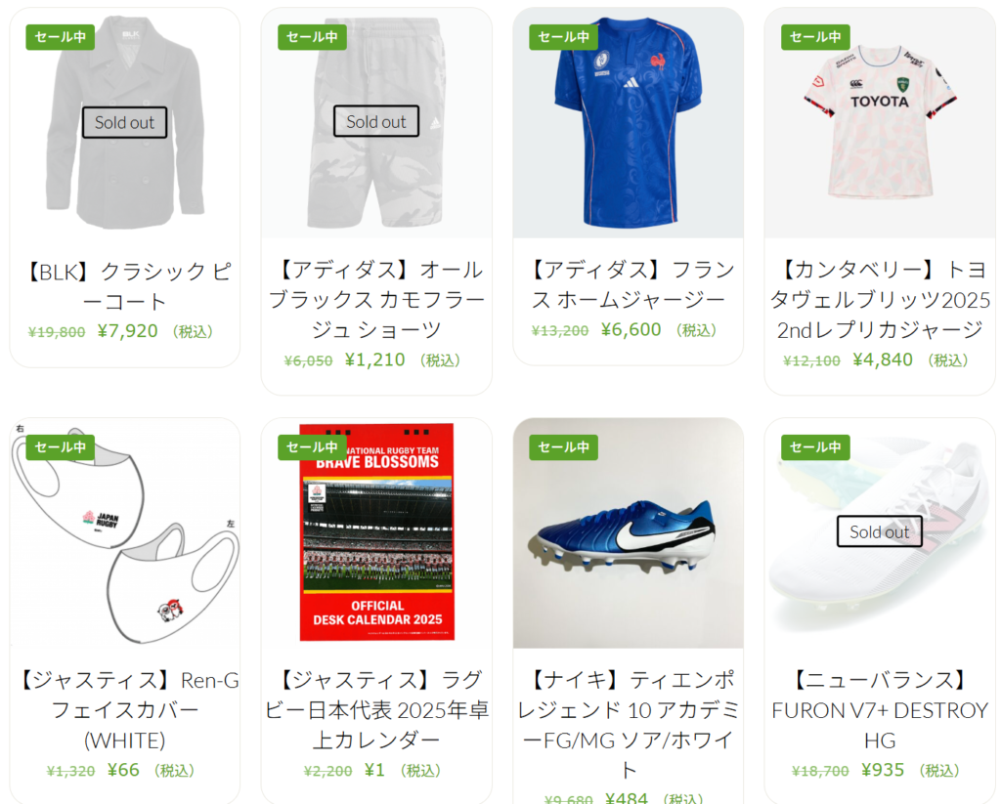The width and height of the screenshot is (1001, 804).
Task: Click the Brave Blossoms desk calendar 2025 image
Action: click(x=376, y=533)
